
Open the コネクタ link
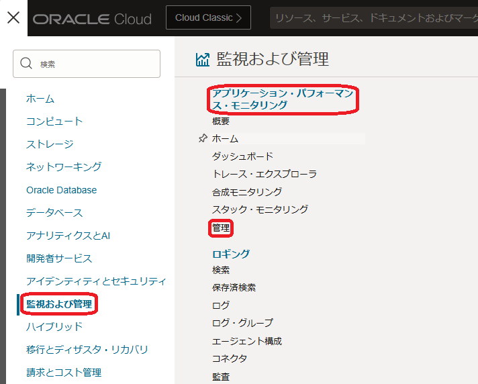(x=230, y=358)
